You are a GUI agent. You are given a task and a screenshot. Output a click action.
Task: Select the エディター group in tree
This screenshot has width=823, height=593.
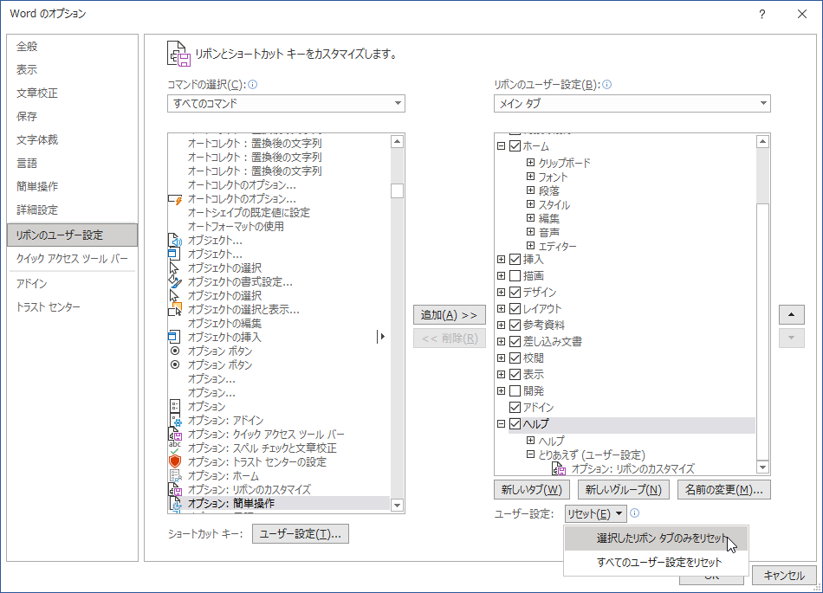557,247
